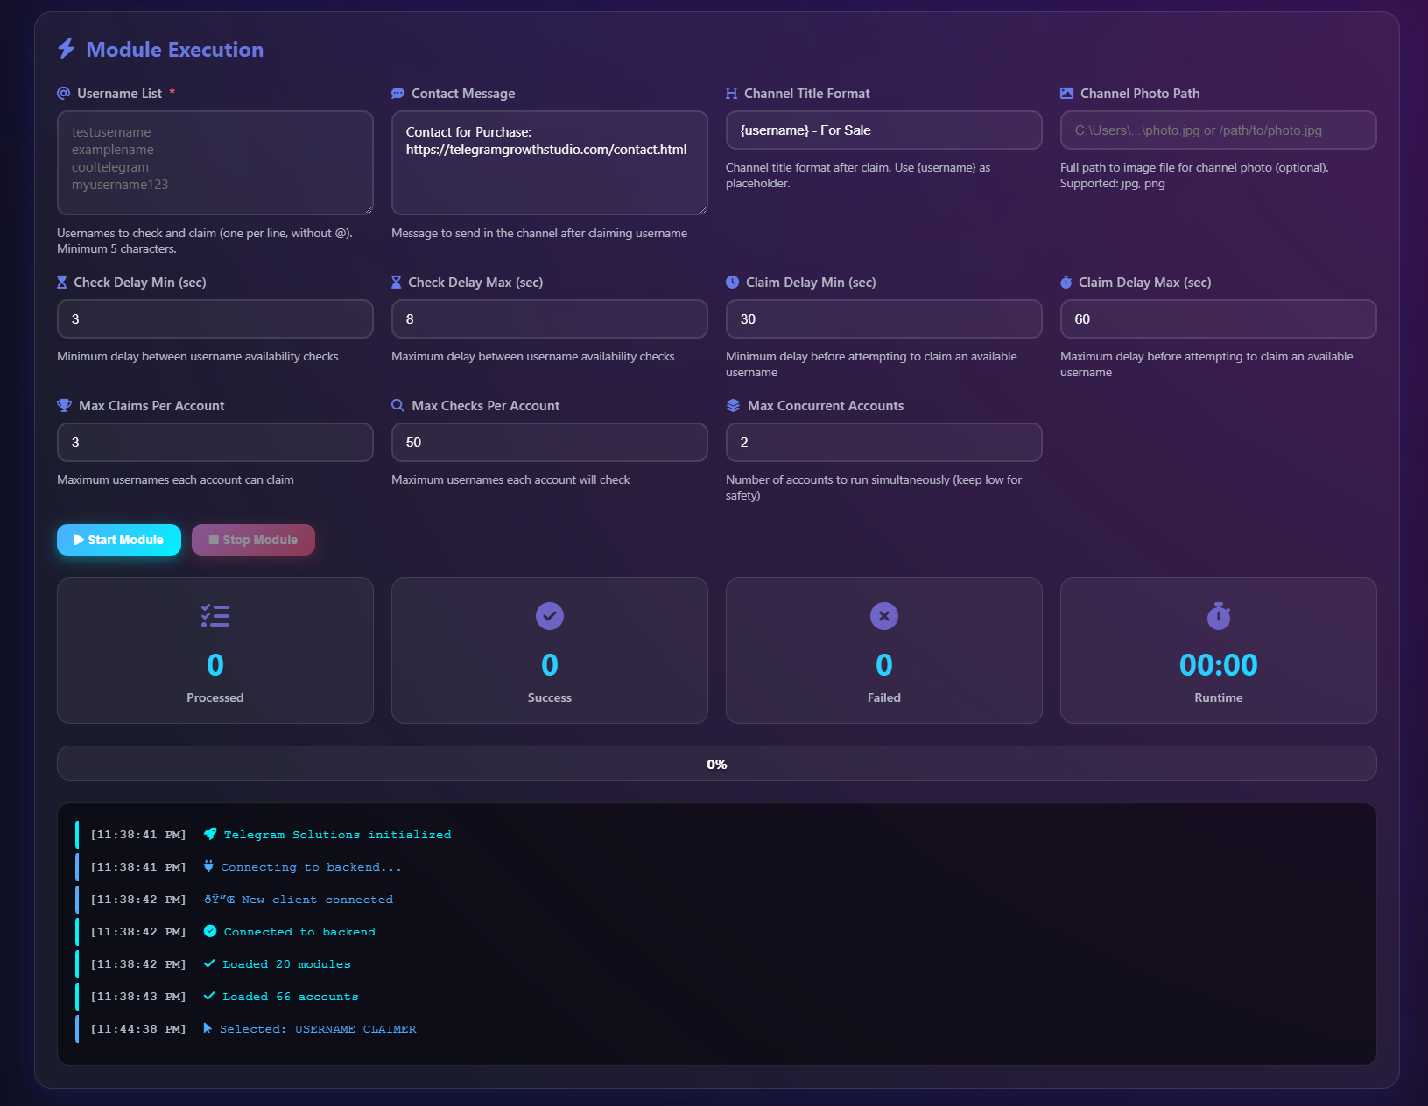Click the H icon beside Channel Title Format
1428x1106 pixels.
click(x=731, y=93)
